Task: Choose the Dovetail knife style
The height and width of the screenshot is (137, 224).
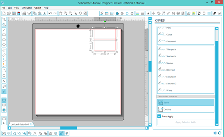Action: point(186,70)
